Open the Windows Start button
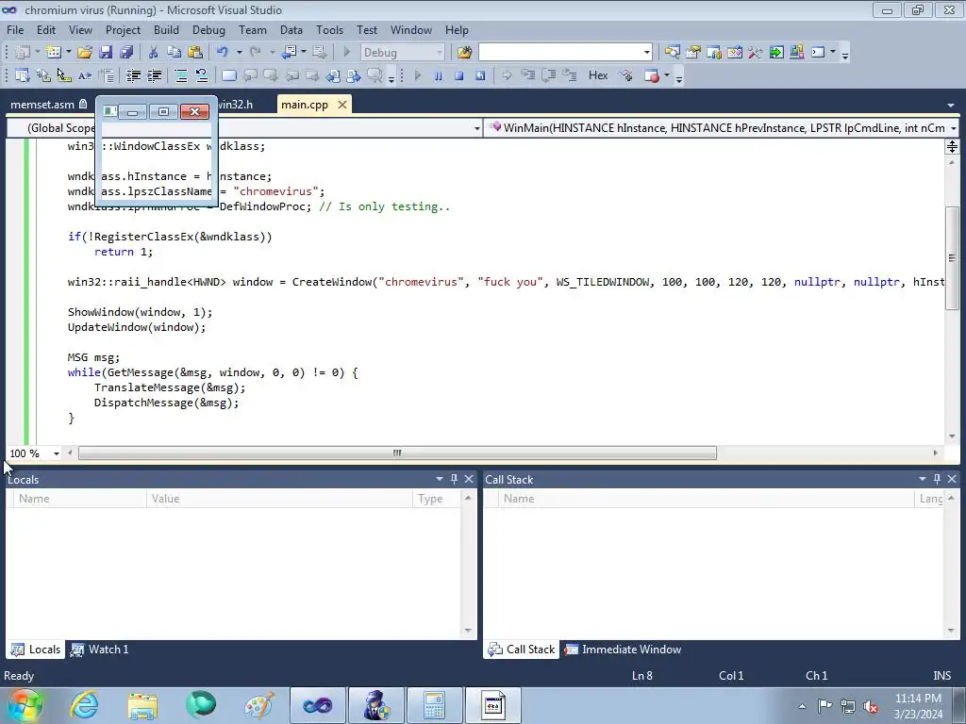 point(25,705)
